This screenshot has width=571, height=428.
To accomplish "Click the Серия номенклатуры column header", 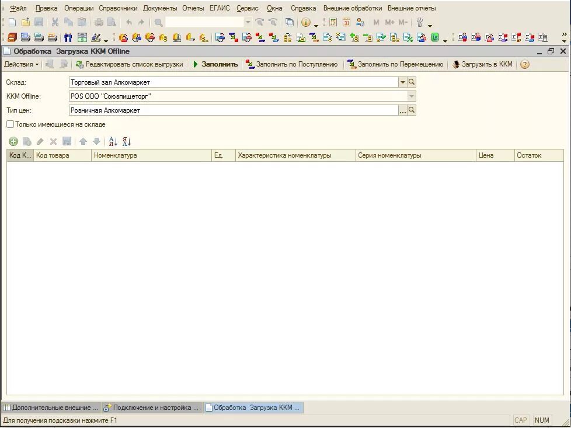I will tap(416, 155).
